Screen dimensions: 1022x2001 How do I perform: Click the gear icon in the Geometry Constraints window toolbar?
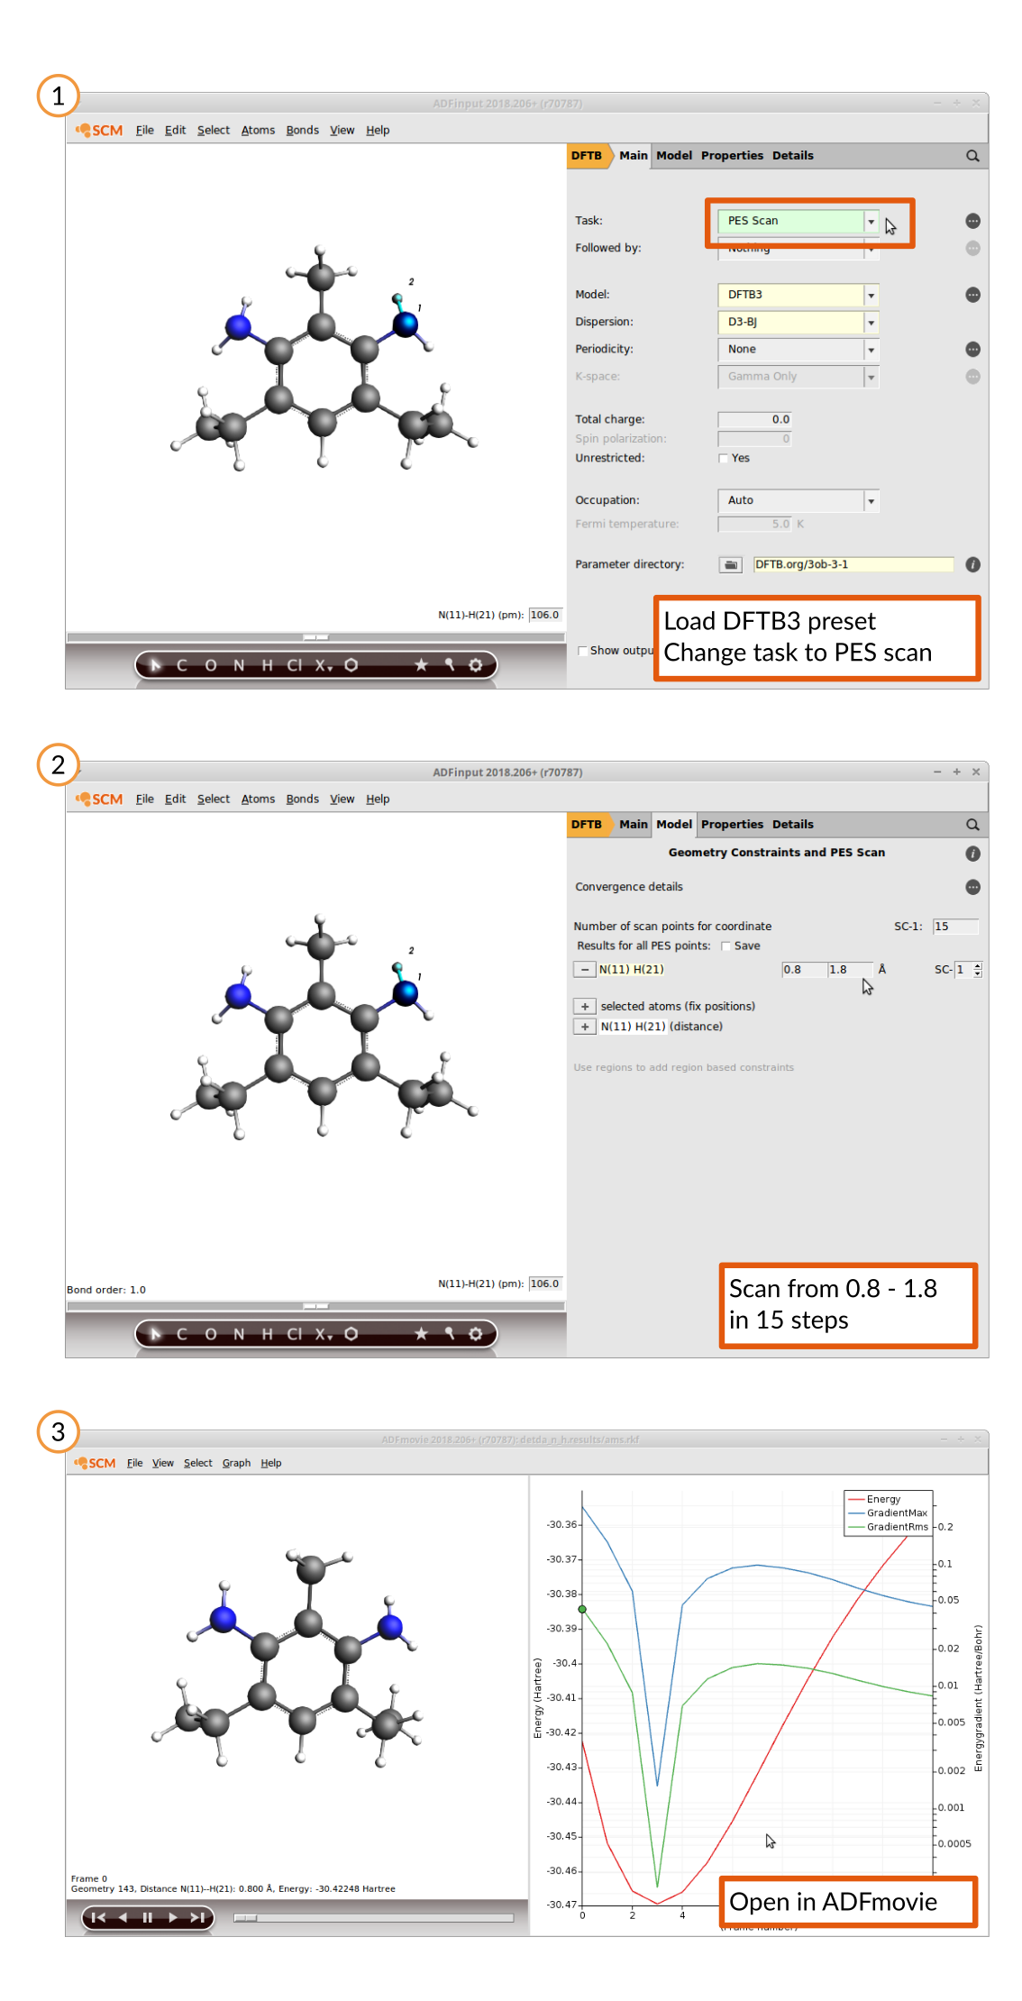[476, 1334]
